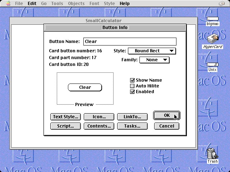This screenshot has height=172, width=230.
Task: Open the Style menu in the menu bar
Action: (109, 3)
